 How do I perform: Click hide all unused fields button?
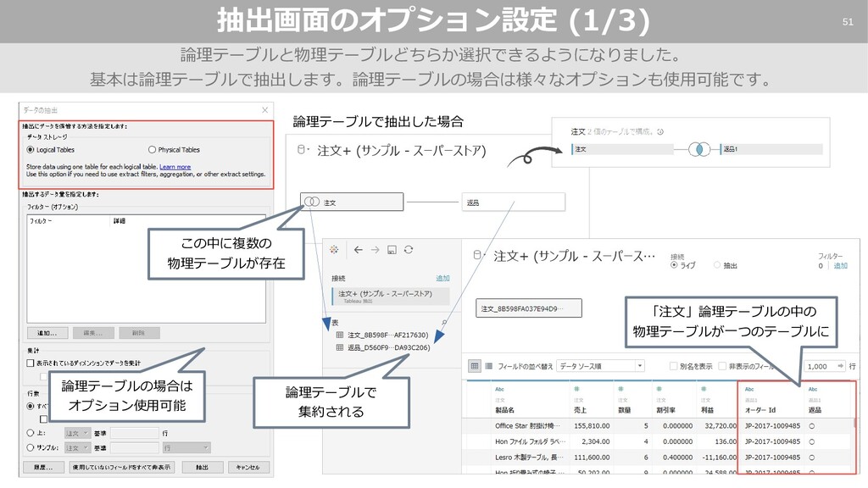click(x=122, y=467)
